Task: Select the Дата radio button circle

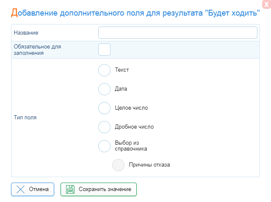Action: (x=104, y=89)
